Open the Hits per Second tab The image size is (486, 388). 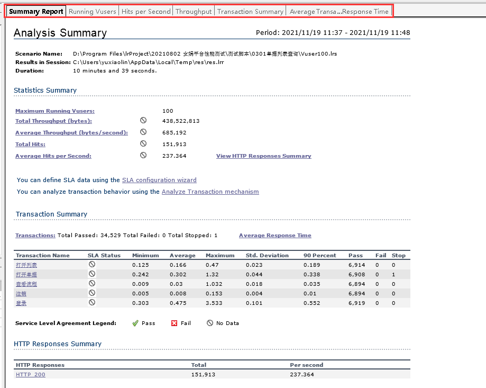point(146,11)
